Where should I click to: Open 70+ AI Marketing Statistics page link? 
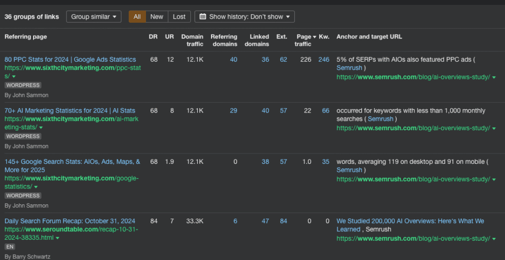pyautogui.click(x=70, y=111)
